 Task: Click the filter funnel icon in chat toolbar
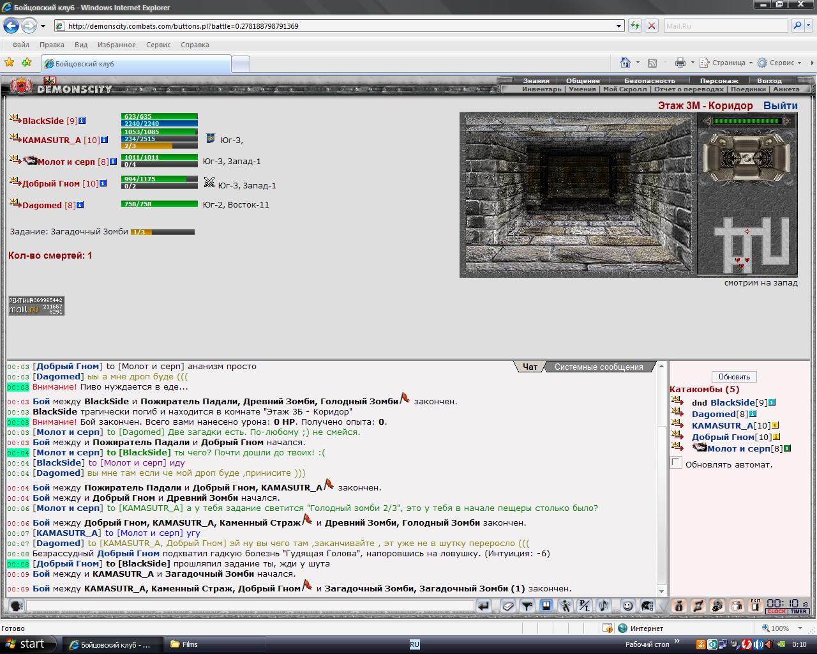point(527,605)
